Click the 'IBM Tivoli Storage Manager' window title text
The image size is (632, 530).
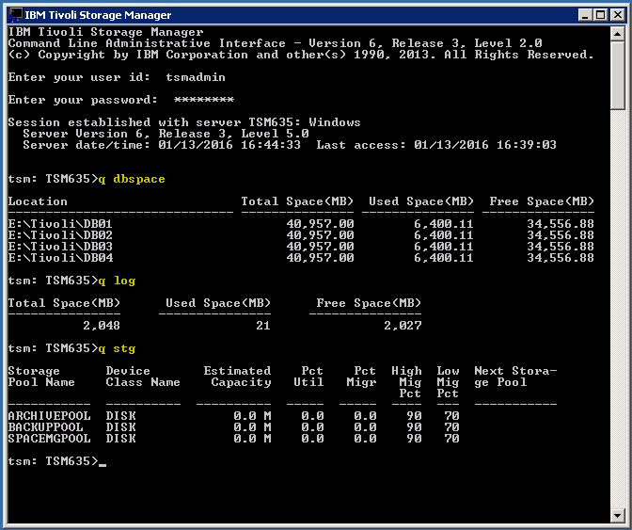point(98,15)
